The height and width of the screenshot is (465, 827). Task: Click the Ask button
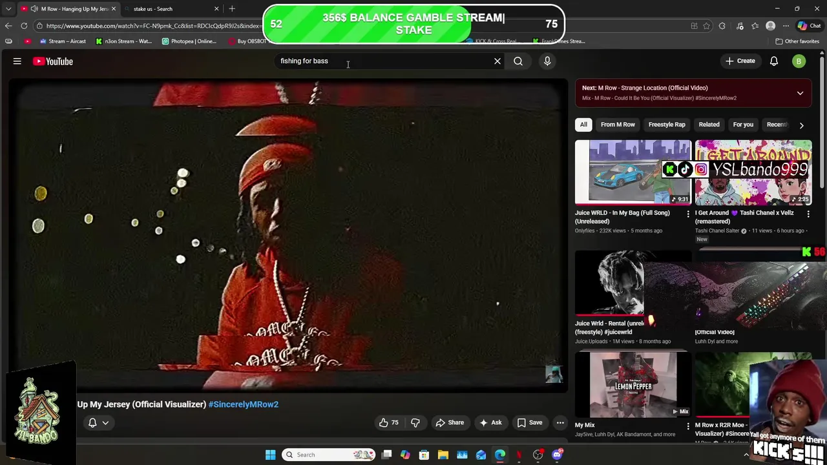tap(490, 422)
